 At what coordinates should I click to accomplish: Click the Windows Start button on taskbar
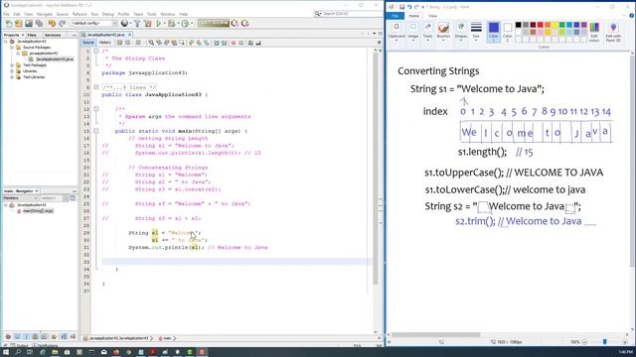tap(6, 352)
